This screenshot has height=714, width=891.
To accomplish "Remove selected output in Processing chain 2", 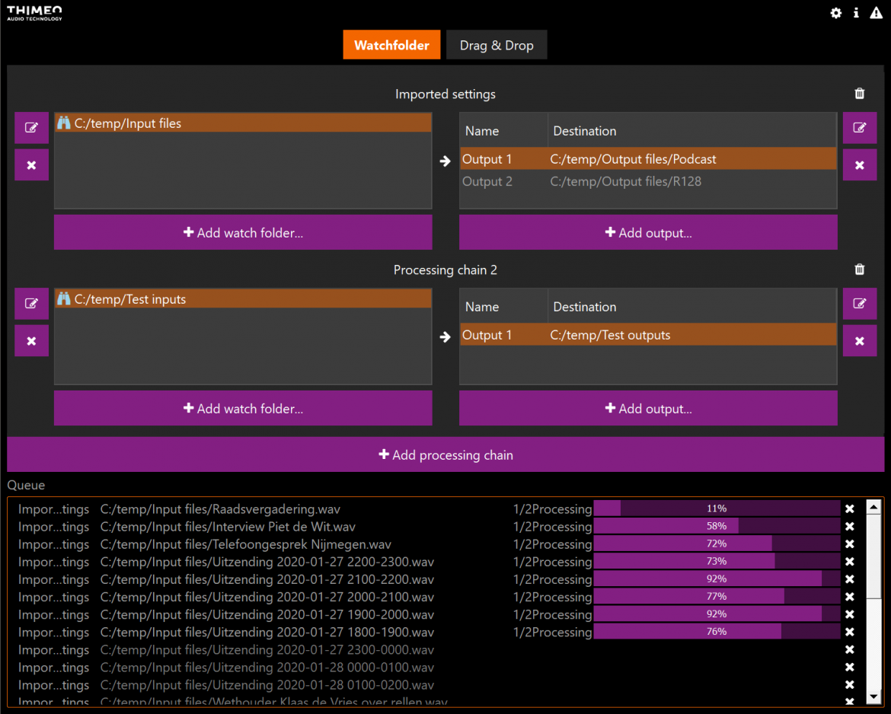I will [859, 341].
